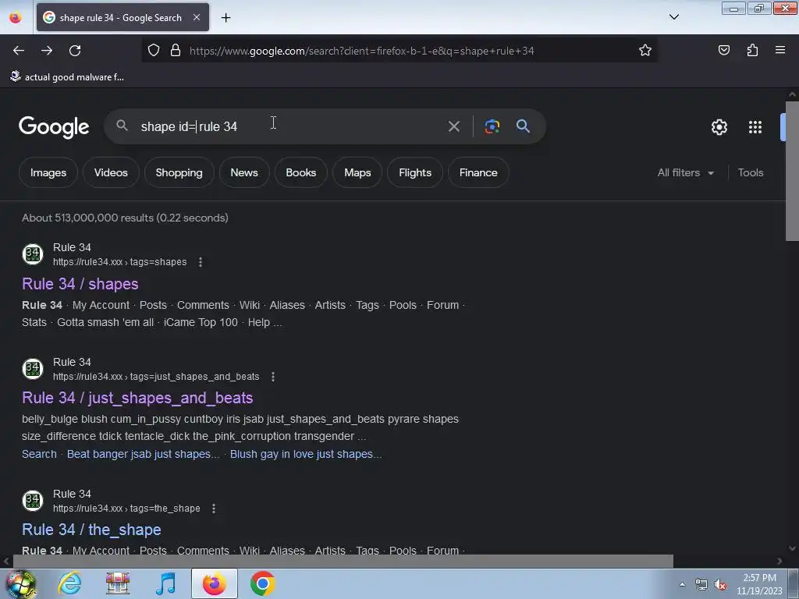This screenshot has width=799, height=599.
Task: Search by image with Google Lens icon
Action: coord(492,126)
